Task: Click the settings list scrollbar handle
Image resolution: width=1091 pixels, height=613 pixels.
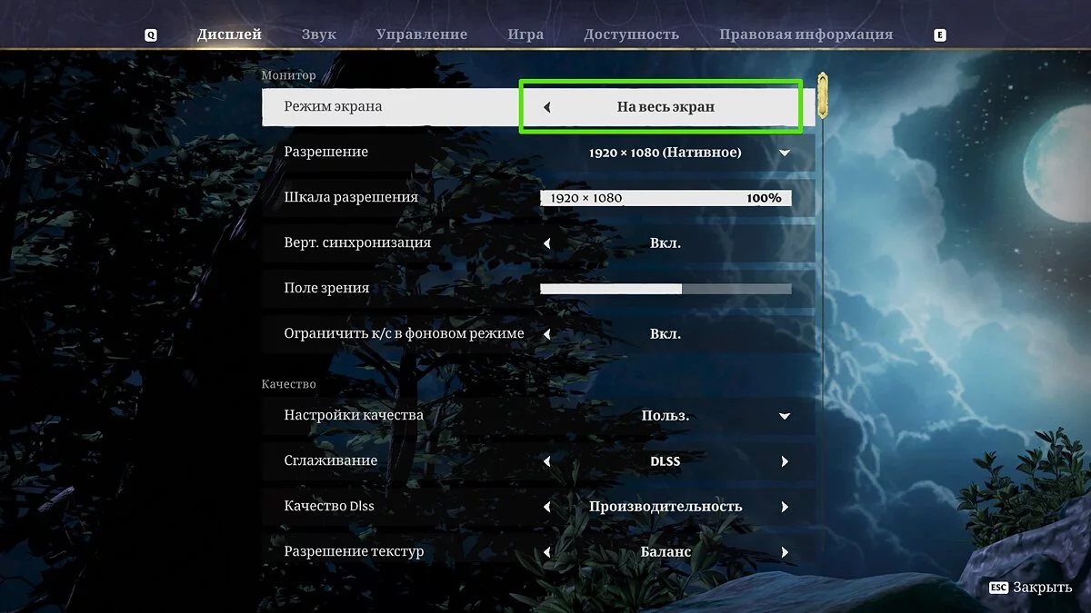Action: click(824, 97)
